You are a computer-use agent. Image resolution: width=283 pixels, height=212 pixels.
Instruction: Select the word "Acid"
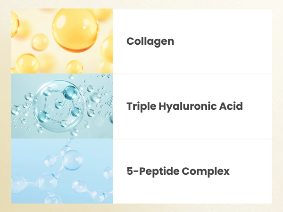pos(231,106)
